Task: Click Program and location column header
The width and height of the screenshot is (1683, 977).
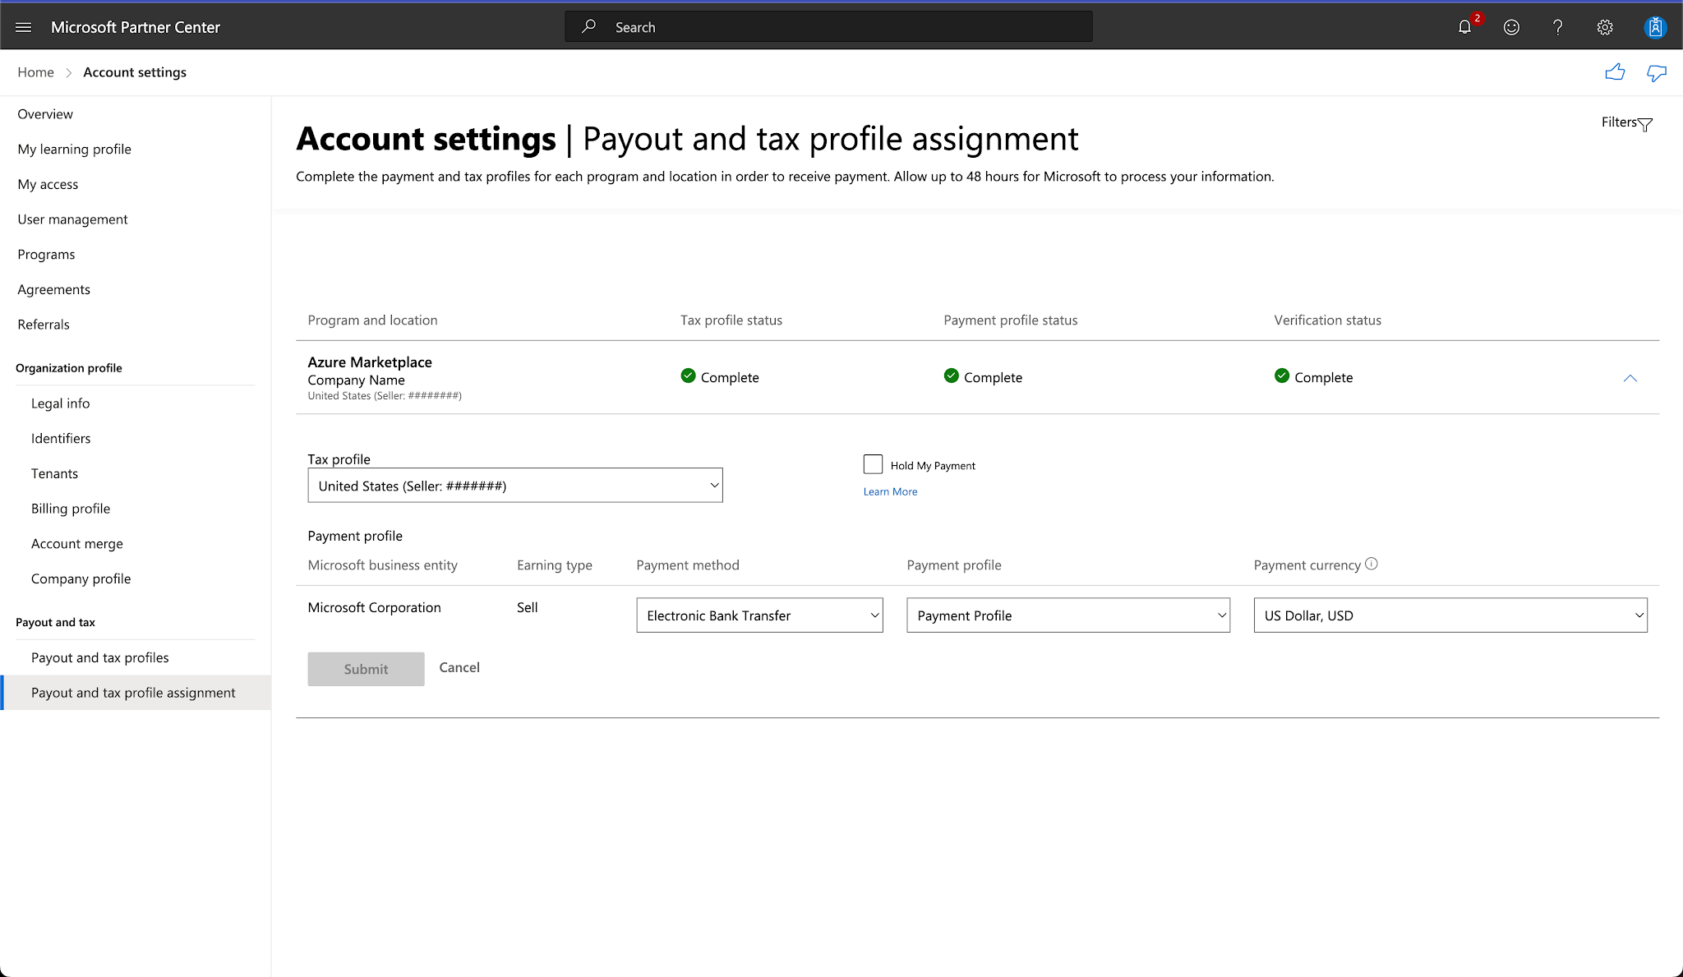Action: pos(372,320)
